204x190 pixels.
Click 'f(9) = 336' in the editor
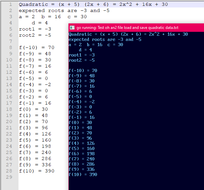point(35,165)
